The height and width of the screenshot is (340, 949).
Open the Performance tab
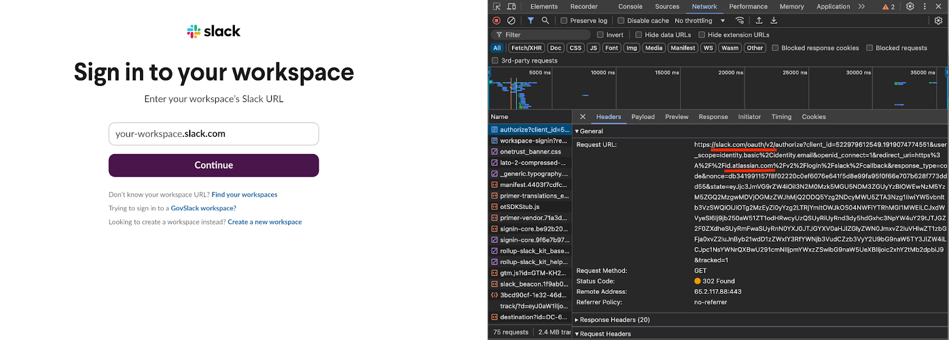749,7
